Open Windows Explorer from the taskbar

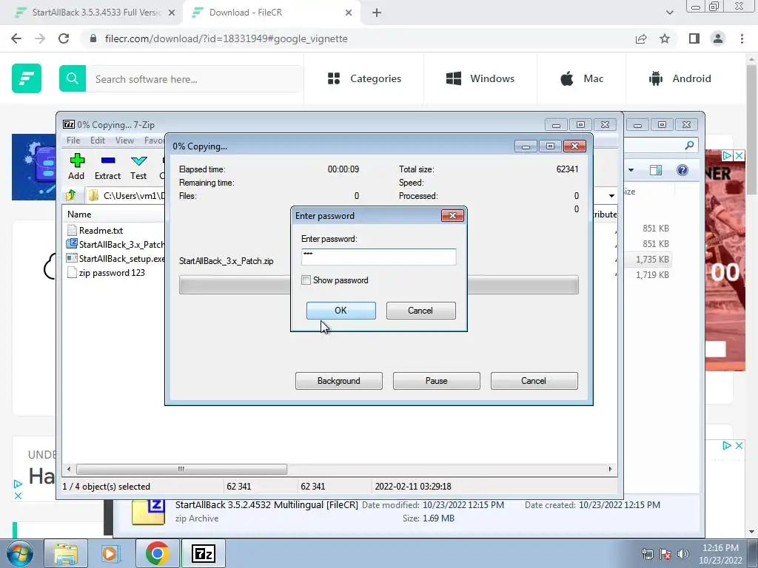point(66,553)
